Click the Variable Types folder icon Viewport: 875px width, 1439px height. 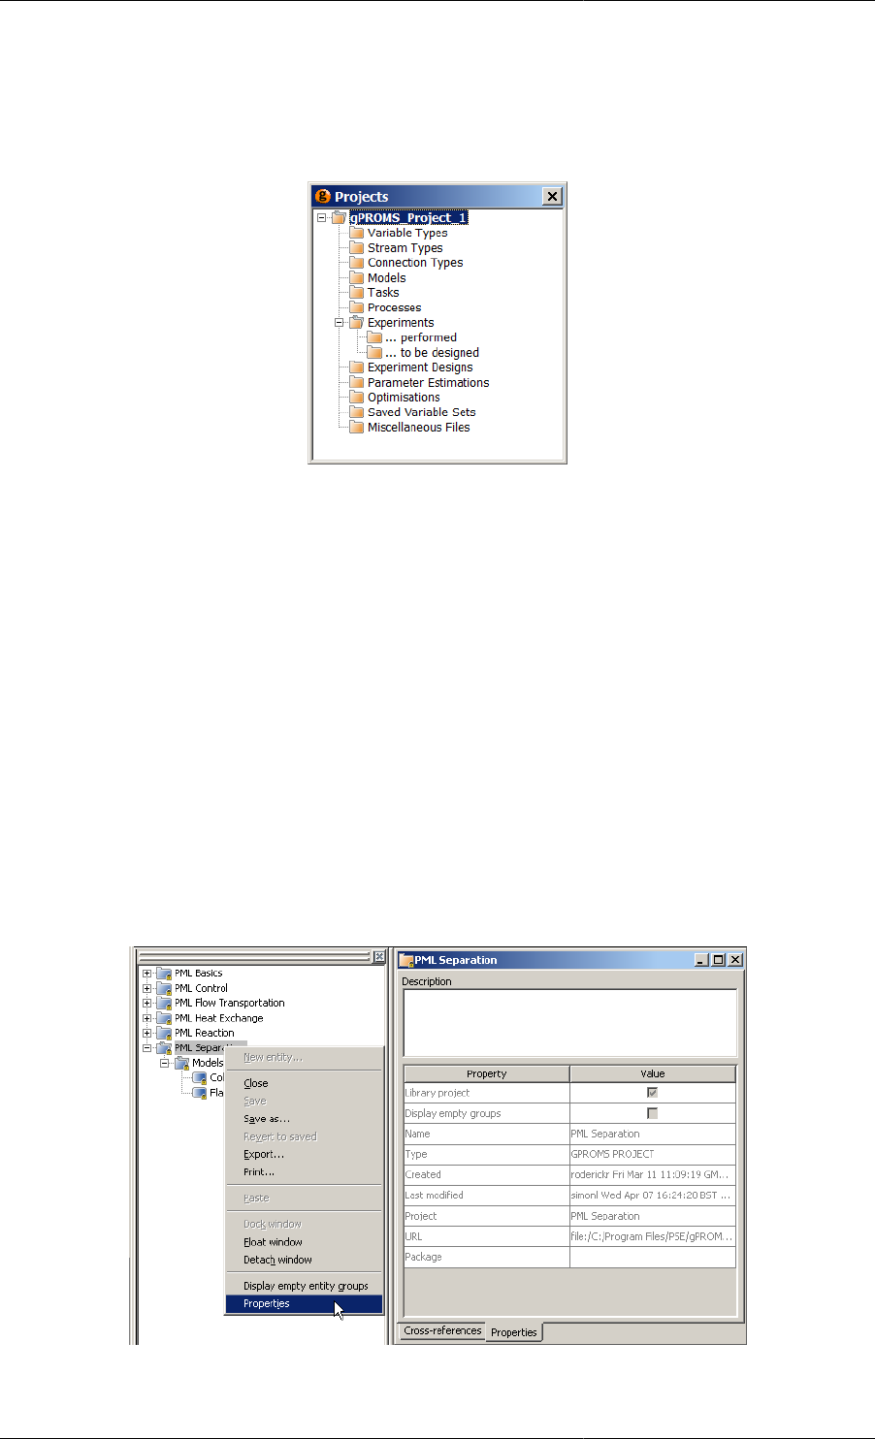pyautogui.click(x=357, y=233)
